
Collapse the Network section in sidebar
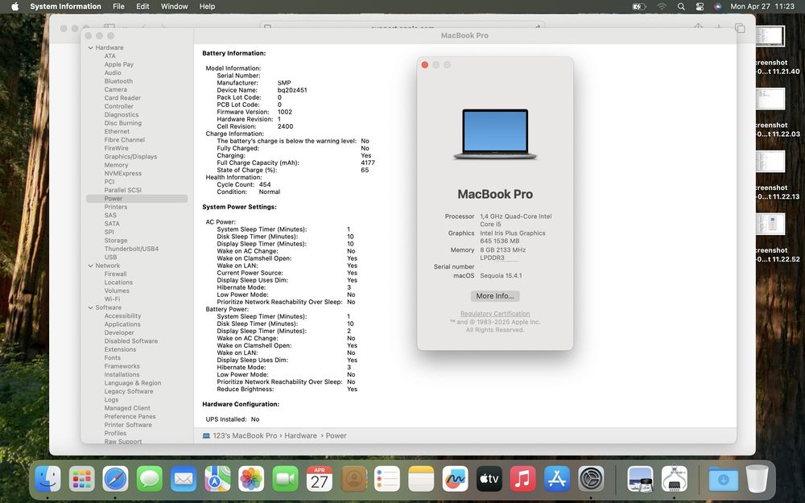[90, 266]
